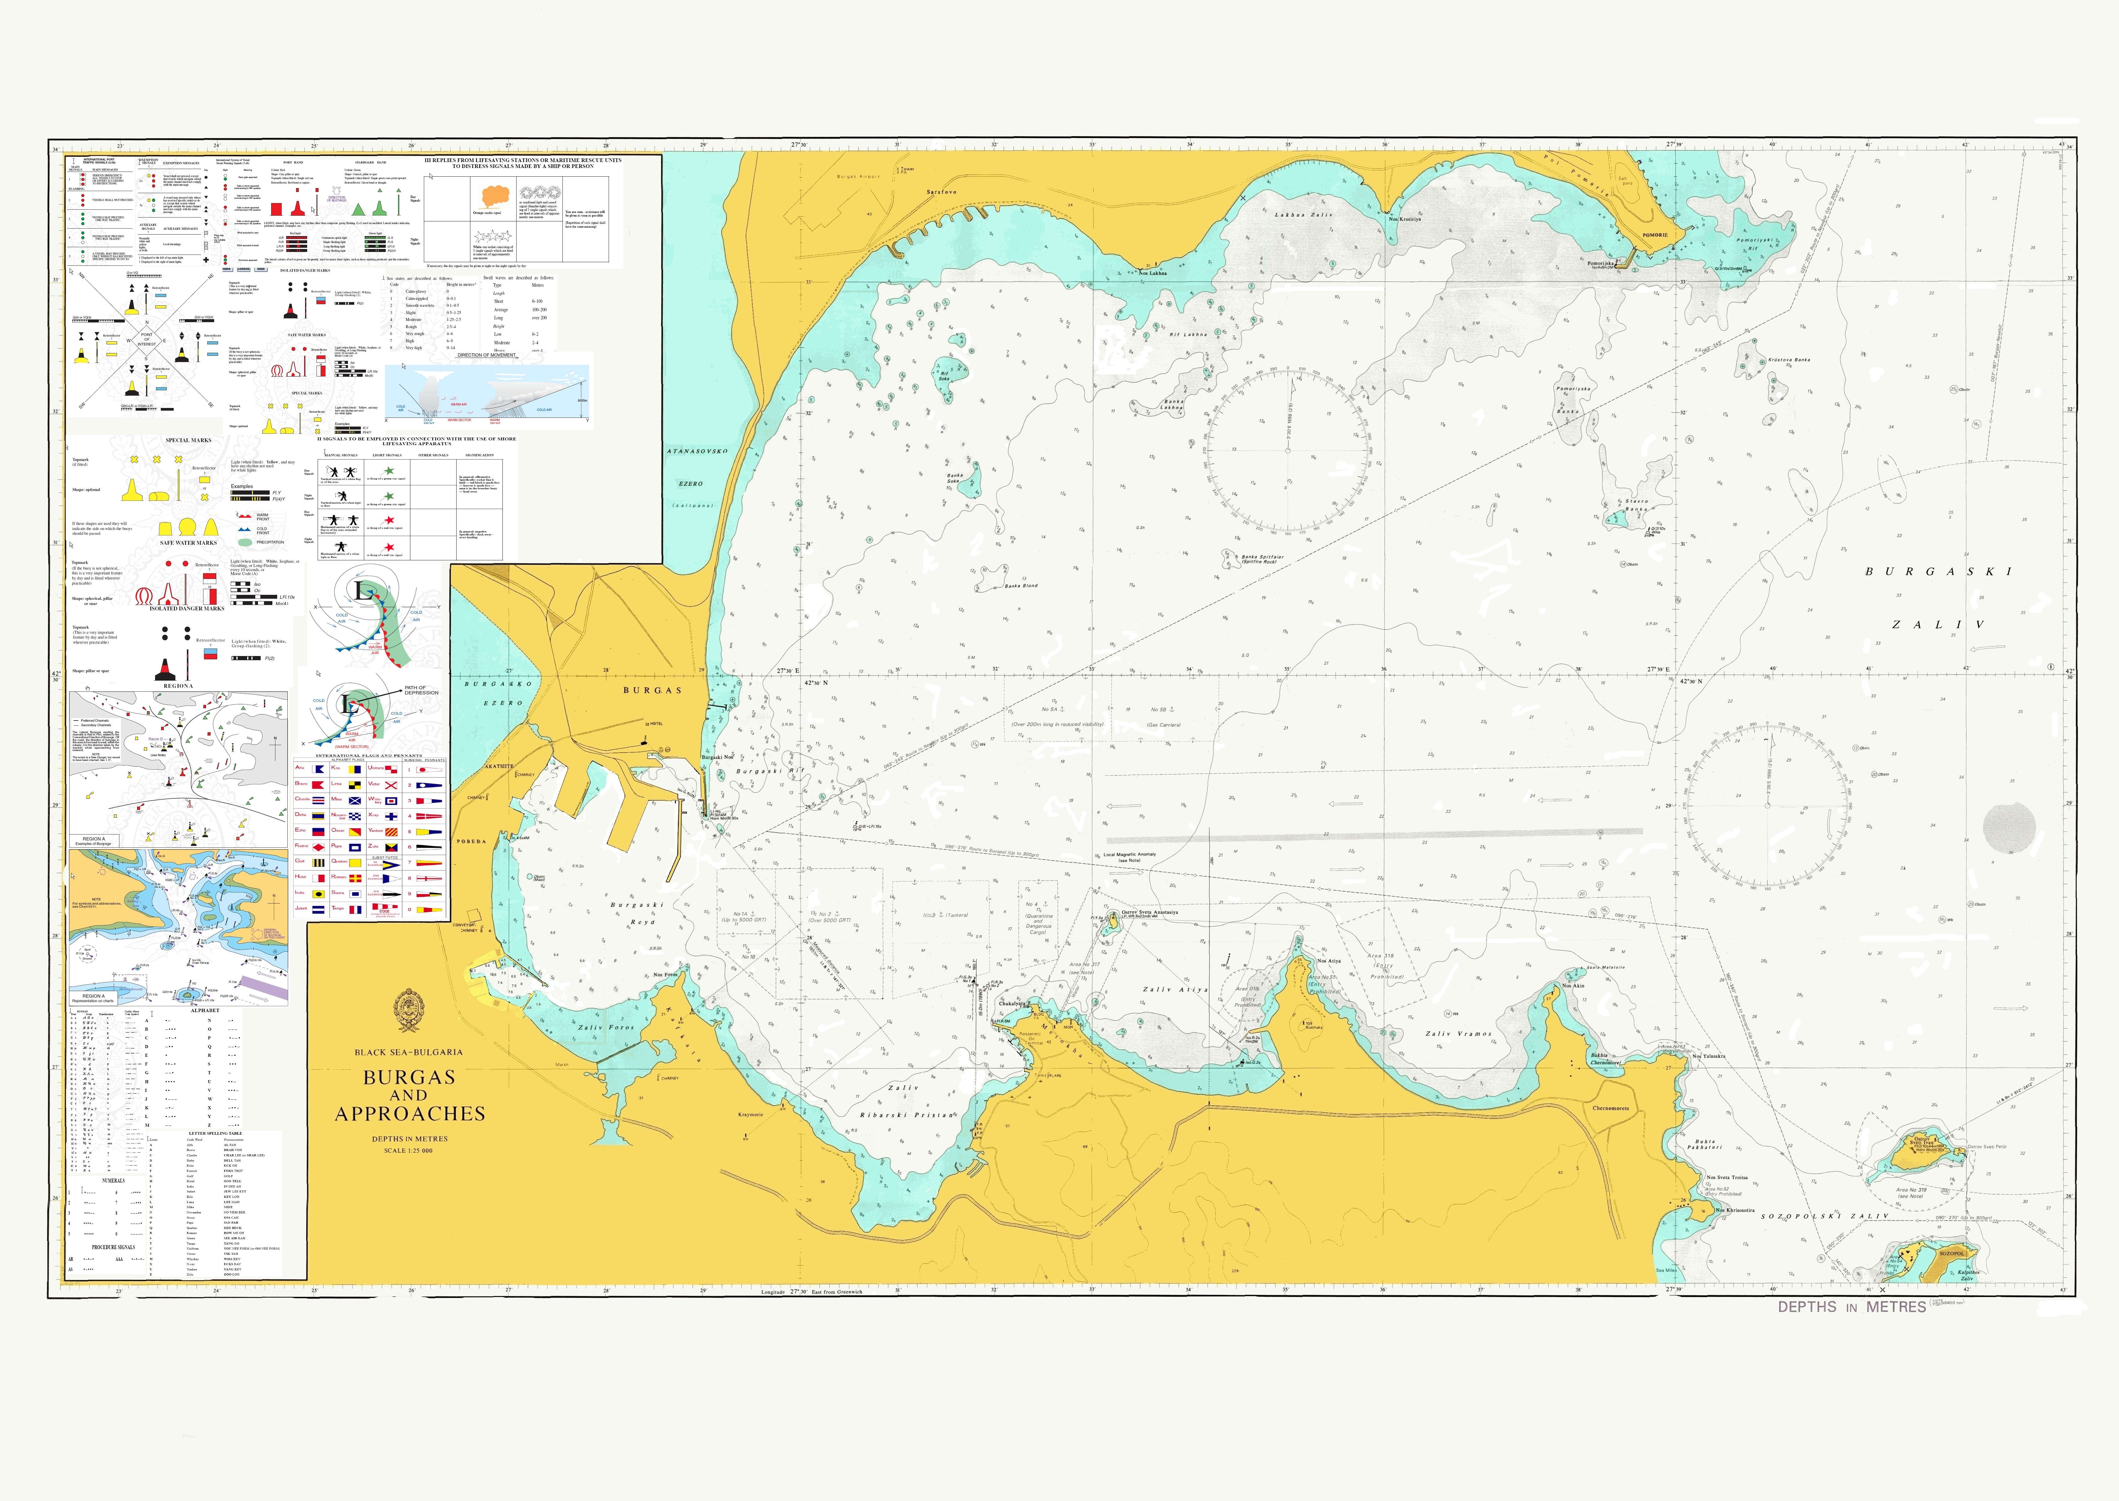Viewport: 2119px width, 1501px height.
Task: Click the 'Ribarski Pristan' bay label
Action: tap(907, 1116)
